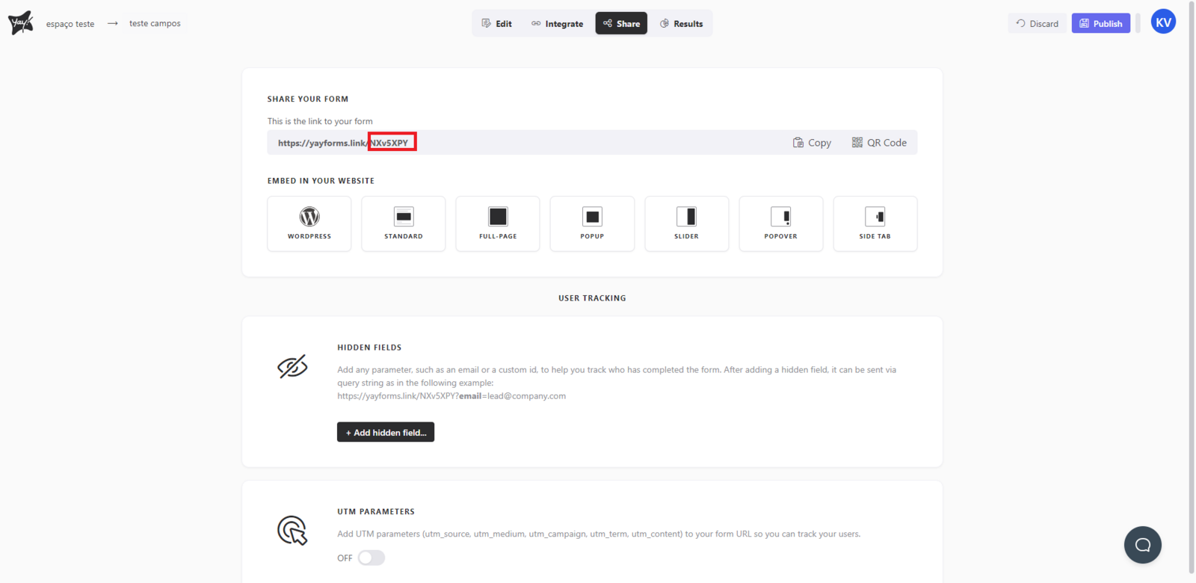Select the Popover embed type
Screen dimensions: 1196x583
click(x=780, y=223)
